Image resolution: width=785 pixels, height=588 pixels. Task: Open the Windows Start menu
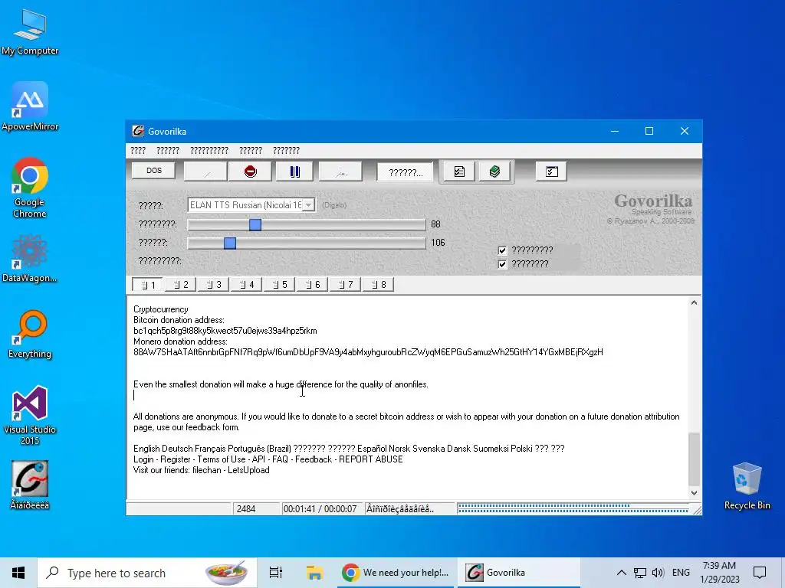click(x=18, y=573)
